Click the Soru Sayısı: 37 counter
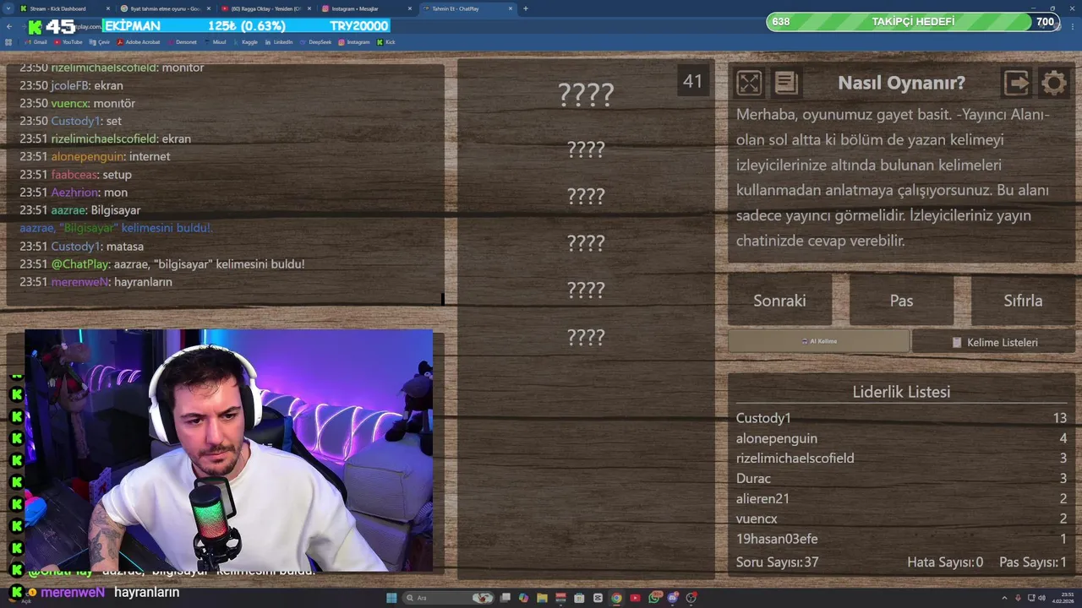Screen dimensions: 1082x608 pos(777,562)
